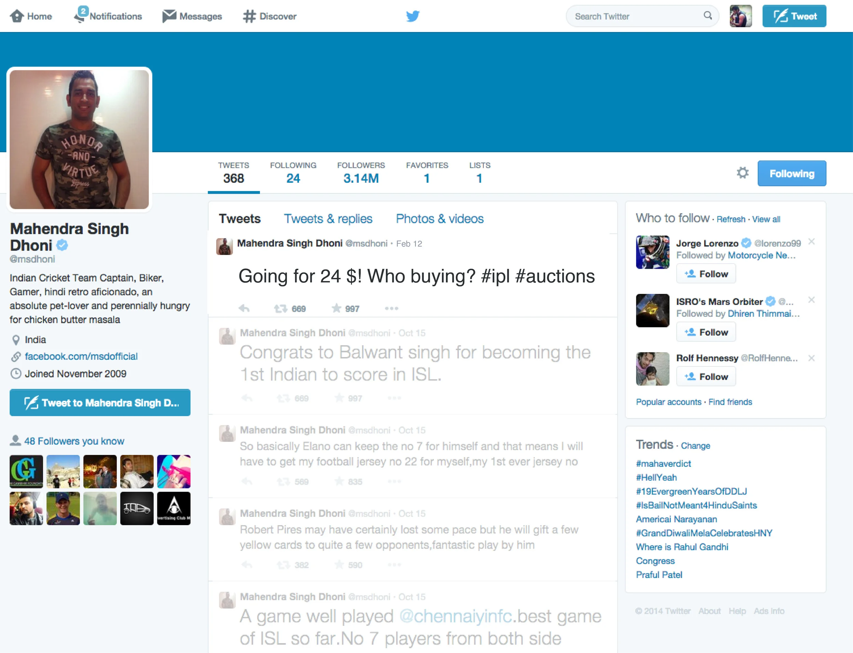Open facebook.com/msdofficial link
The height and width of the screenshot is (653, 853).
click(x=81, y=356)
